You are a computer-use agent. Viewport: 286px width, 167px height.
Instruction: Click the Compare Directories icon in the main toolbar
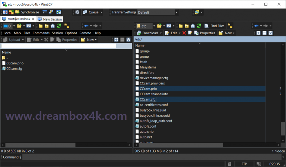click(6, 12)
